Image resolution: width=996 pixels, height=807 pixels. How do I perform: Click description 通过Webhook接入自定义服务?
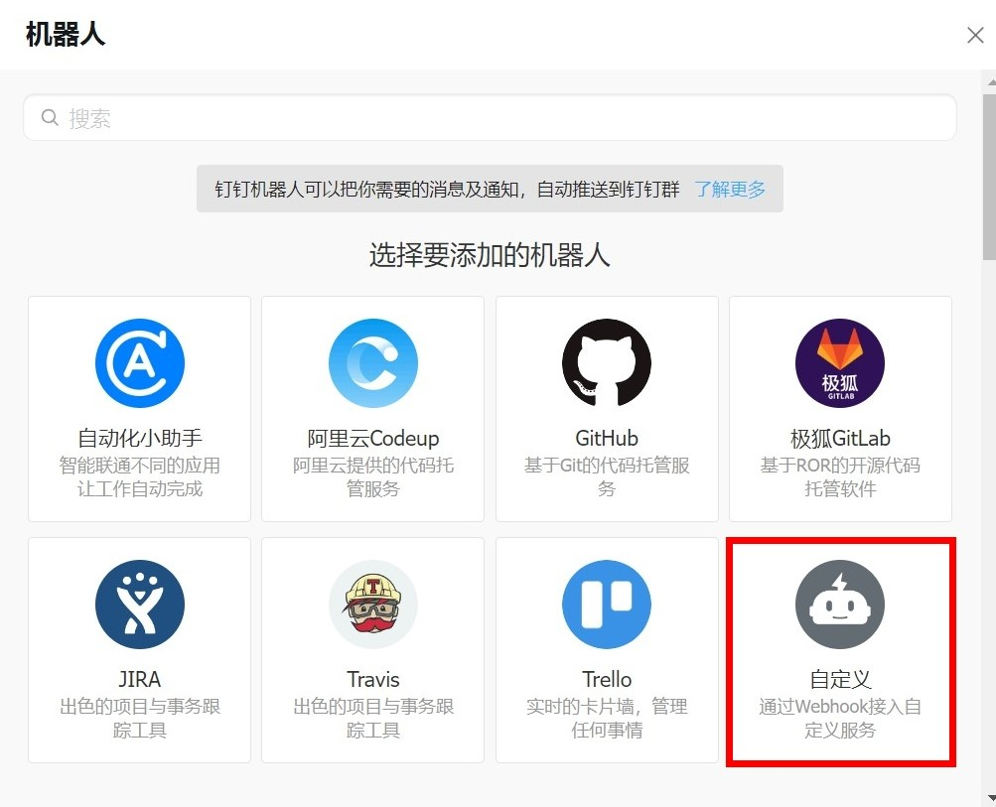click(840, 718)
